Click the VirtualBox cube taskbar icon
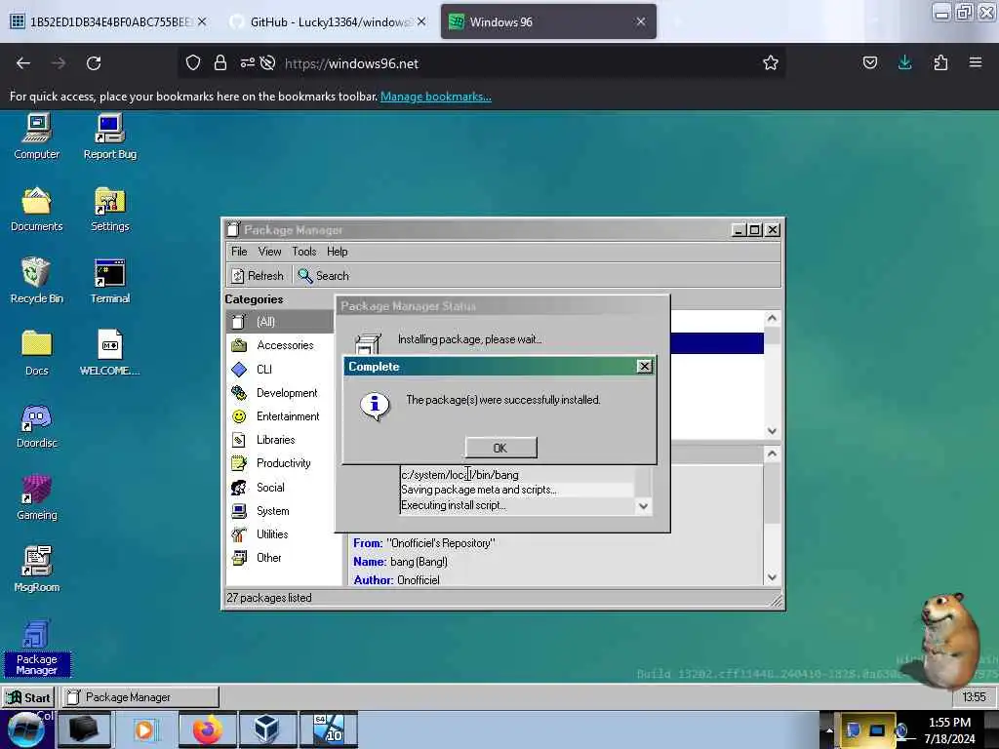Screen dimensions: 999x749 (x=267, y=729)
